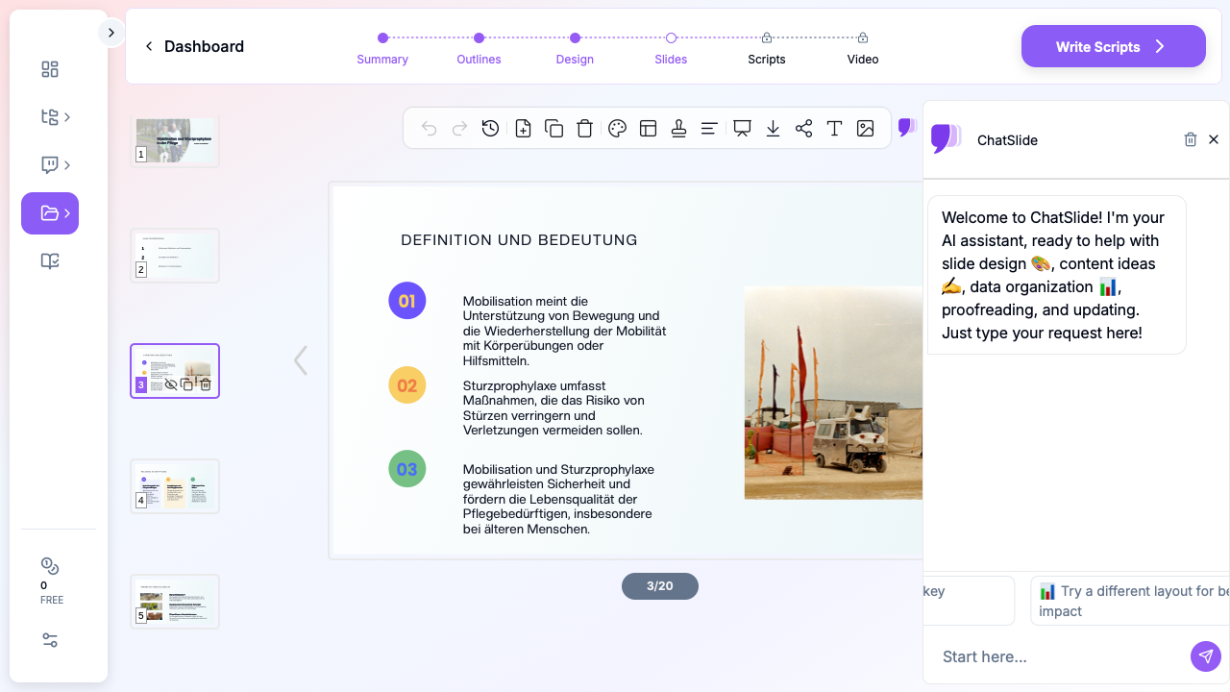Viewport: 1230px width, 692px height.
Task: Clear ChatSlide chat with the trash icon
Action: click(1191, 139)
